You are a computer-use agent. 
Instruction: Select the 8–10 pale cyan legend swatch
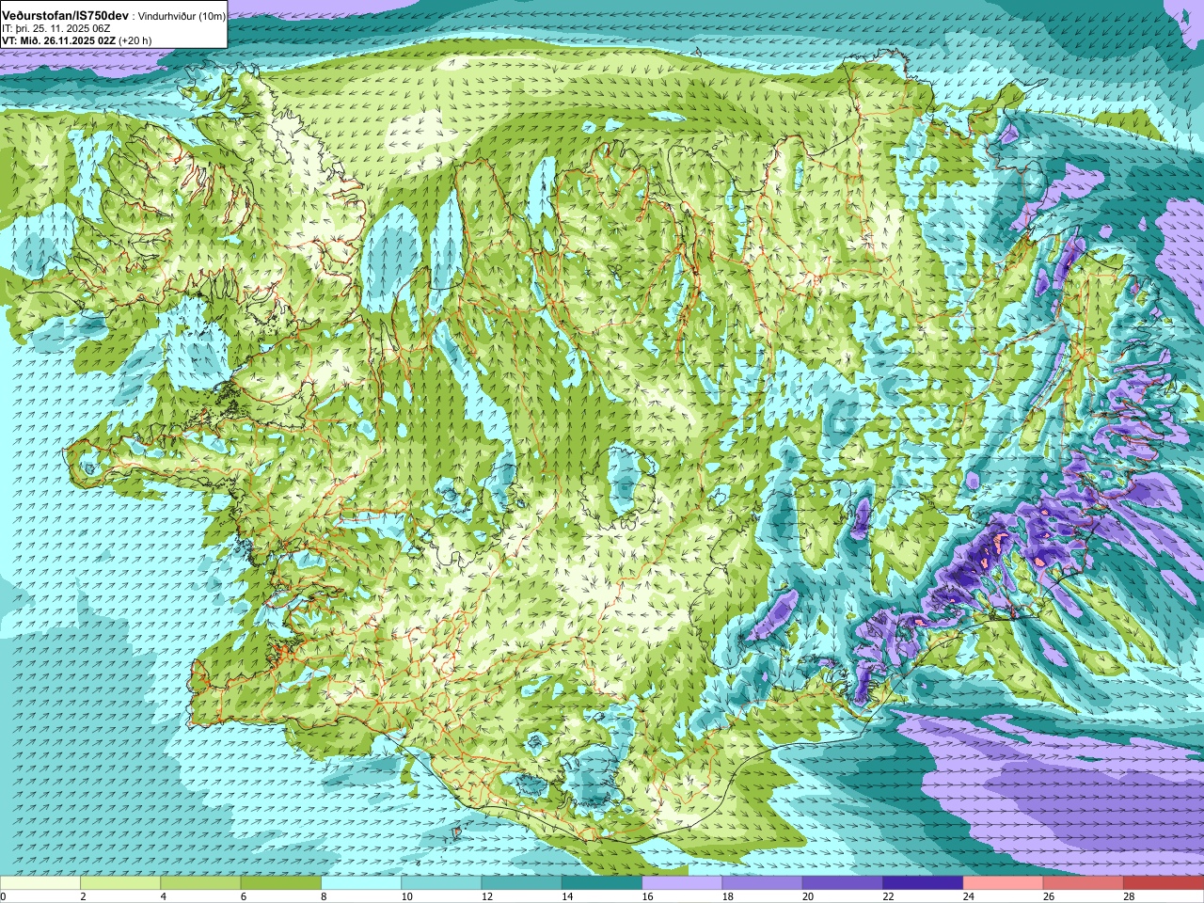point(361,883)
